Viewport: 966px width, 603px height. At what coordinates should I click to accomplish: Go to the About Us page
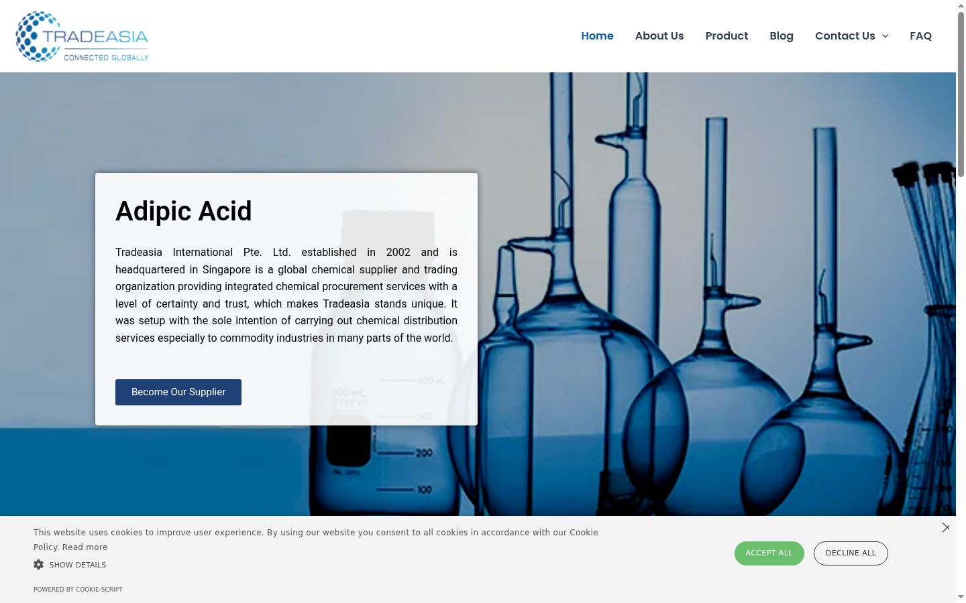(659, 36)
